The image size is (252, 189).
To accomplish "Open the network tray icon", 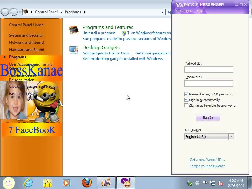I will [x=213, y=183].
